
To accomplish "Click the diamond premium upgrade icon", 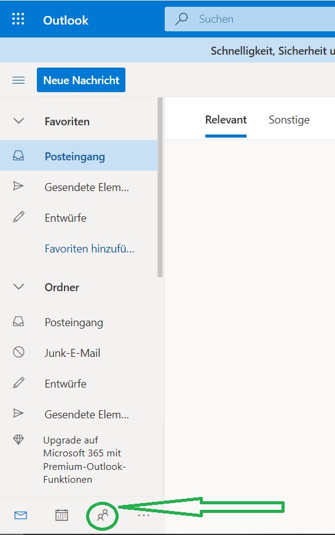I will point(18,439).
